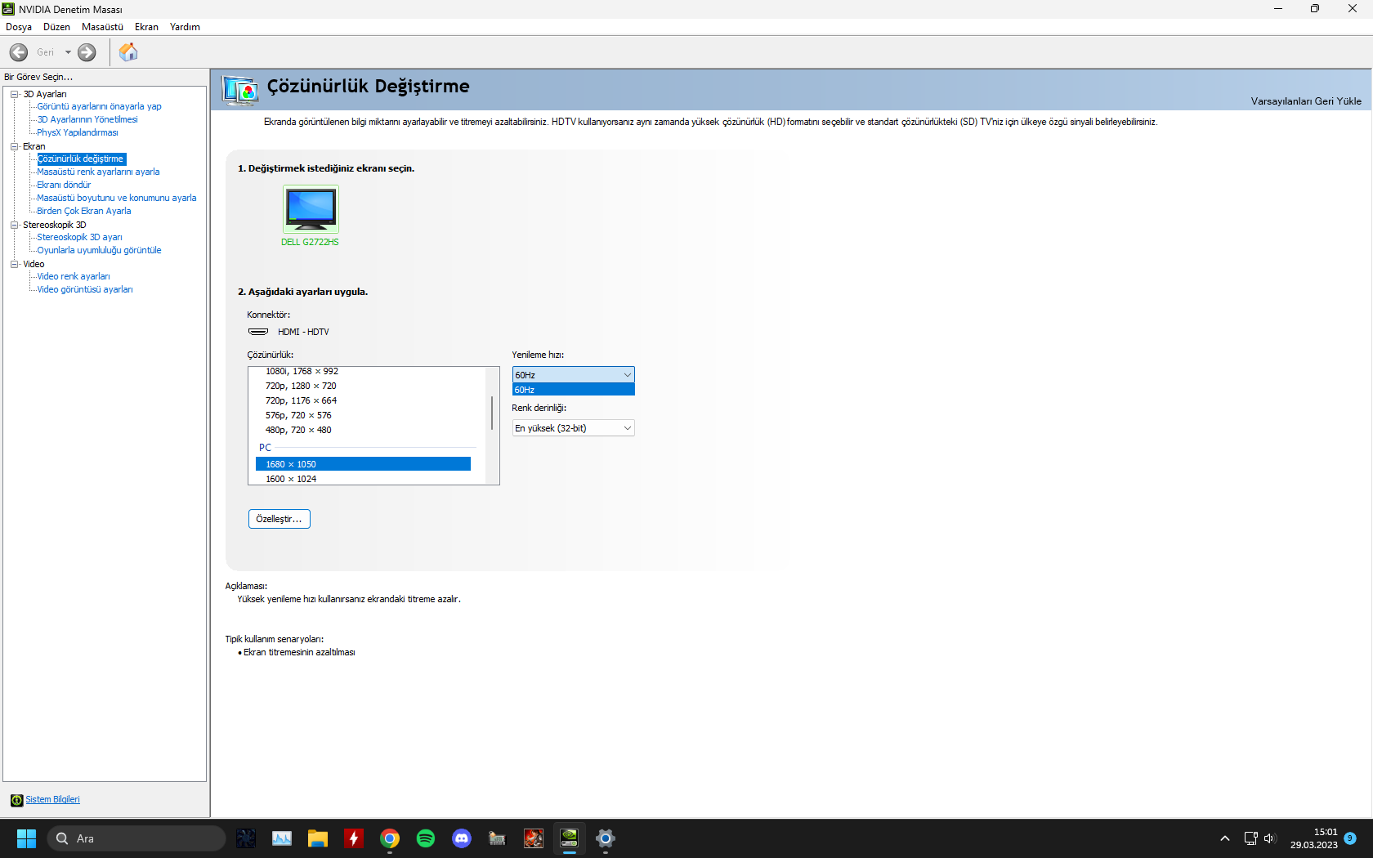Open the Ekranı döndür page
The height and width of the screenshot is (858, 1373).
coord(64,185)
